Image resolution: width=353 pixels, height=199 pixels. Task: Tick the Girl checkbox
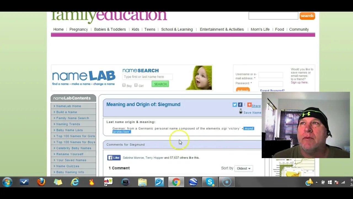pyautogui.click(x=136, y=85)
